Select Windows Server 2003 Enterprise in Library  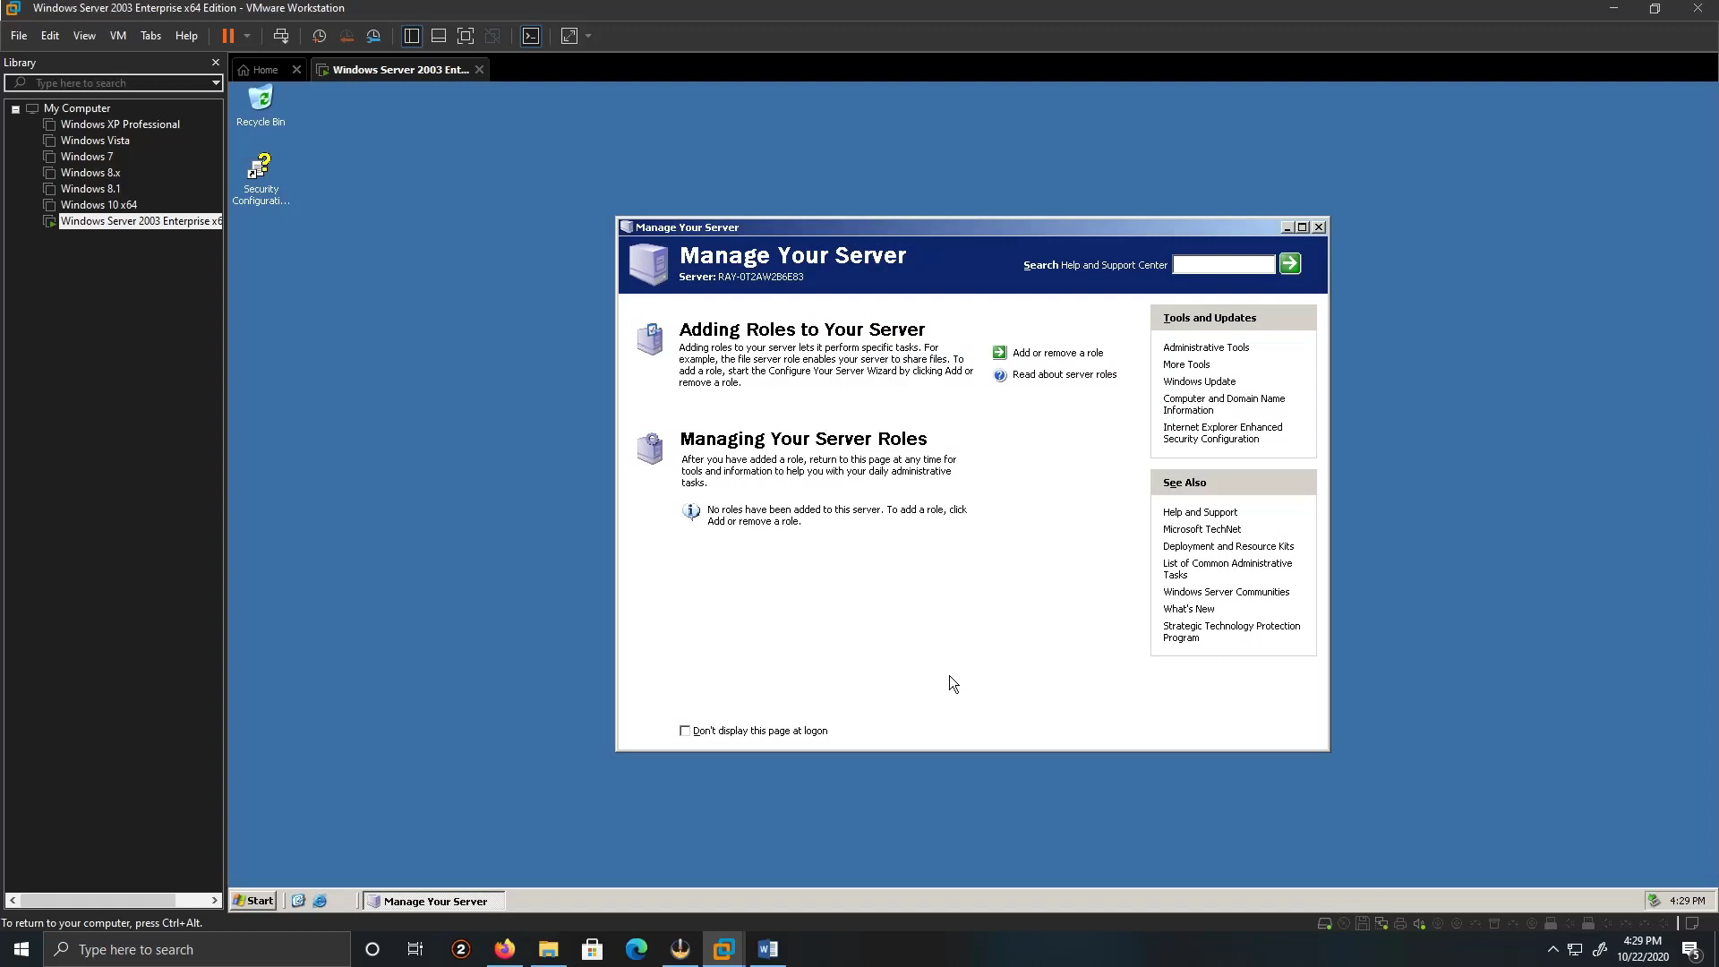(141, 221)
